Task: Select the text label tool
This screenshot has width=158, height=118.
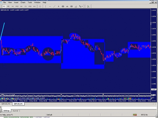Action: 59,7
